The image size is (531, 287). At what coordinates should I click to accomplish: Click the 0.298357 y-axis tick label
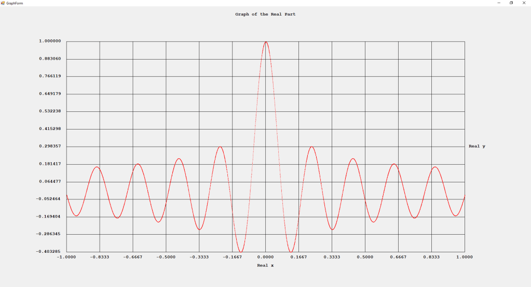(49, 146)
